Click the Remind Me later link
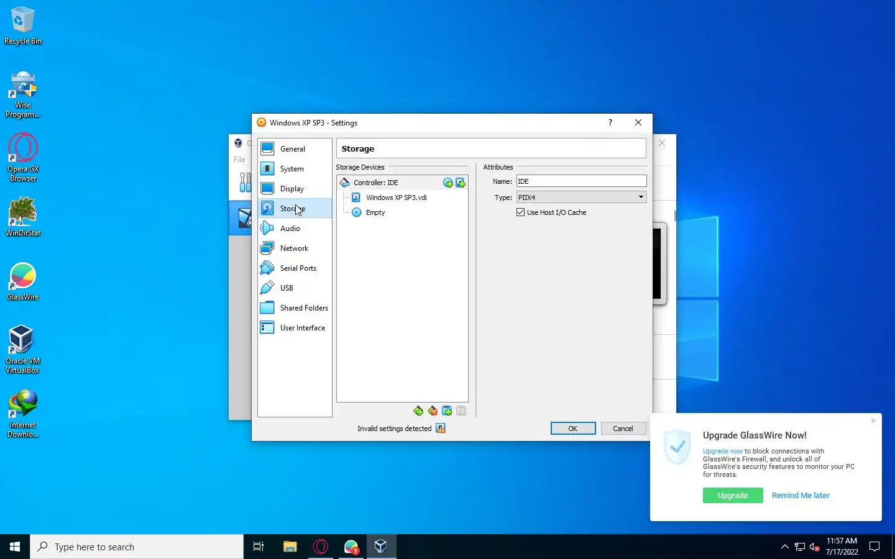895x559 pixels. point(801,496)
